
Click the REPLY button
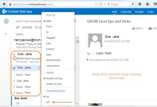coord(137,29)
